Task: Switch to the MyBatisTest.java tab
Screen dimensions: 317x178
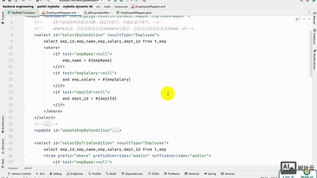Action: click(21, 12)
